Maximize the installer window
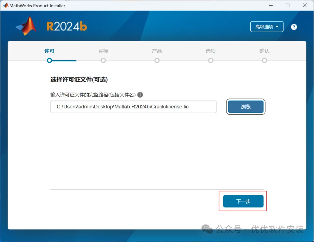 coord(288,6)
